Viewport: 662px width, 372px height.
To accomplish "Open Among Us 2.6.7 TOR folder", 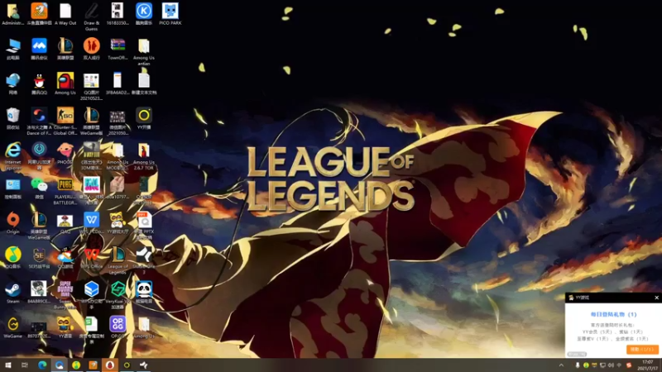I will click(143, 150).
